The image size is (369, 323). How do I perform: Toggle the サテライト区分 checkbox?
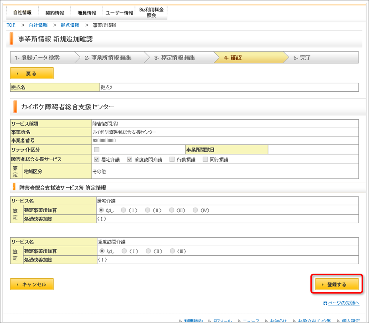(x=97, y=149)
